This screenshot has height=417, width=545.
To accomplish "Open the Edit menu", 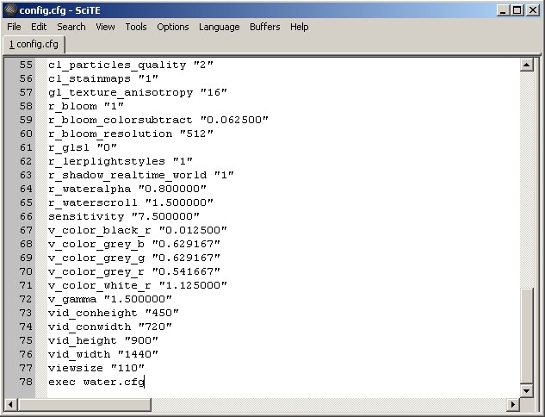I will tap(40, 27).
